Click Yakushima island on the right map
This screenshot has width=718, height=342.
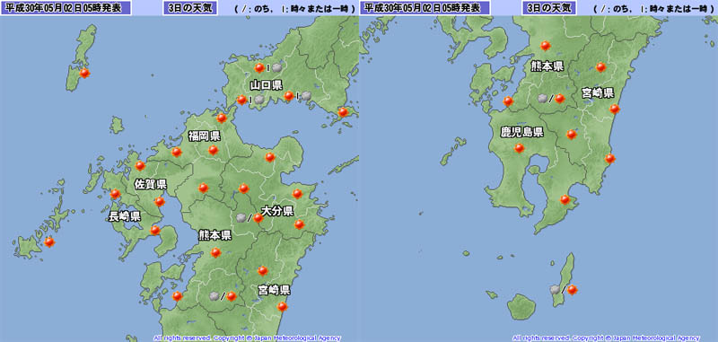522,307
